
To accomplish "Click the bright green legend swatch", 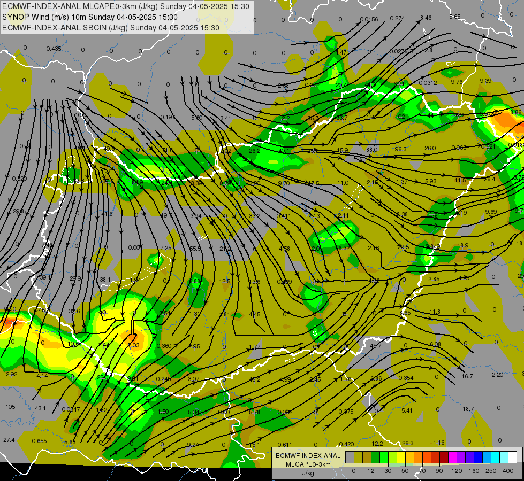I will 384,457.
